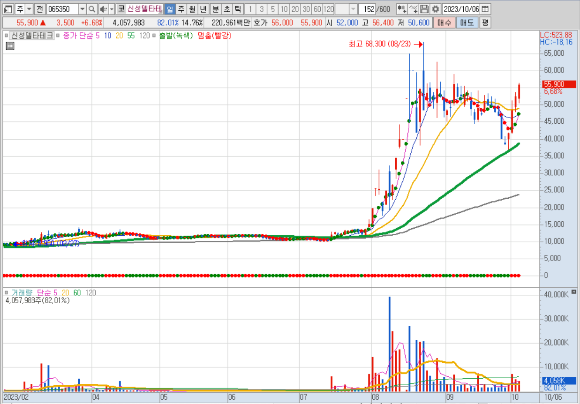Select yearly 년 chart period
This screenshot has height=404, width=580.
[203, 9]
